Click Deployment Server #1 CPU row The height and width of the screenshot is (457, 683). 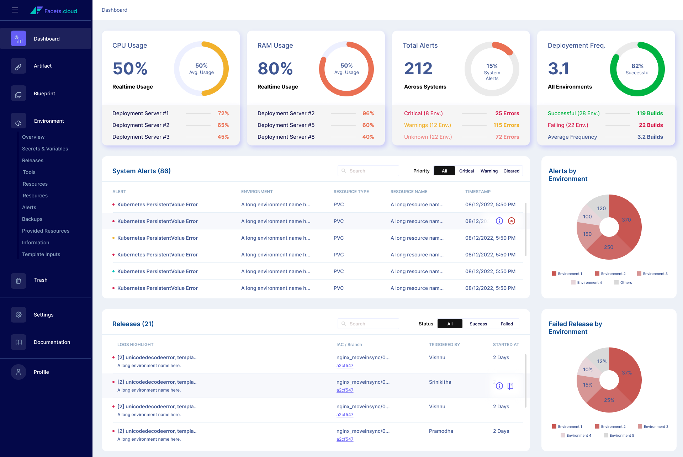pos(170,113)
